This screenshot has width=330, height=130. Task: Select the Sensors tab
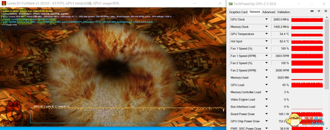point(255,12)
